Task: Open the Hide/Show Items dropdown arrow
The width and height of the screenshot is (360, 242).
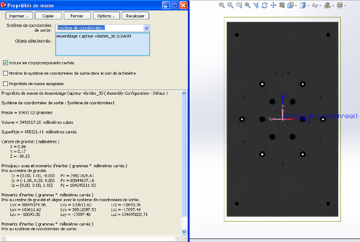Action: point(320,6)
